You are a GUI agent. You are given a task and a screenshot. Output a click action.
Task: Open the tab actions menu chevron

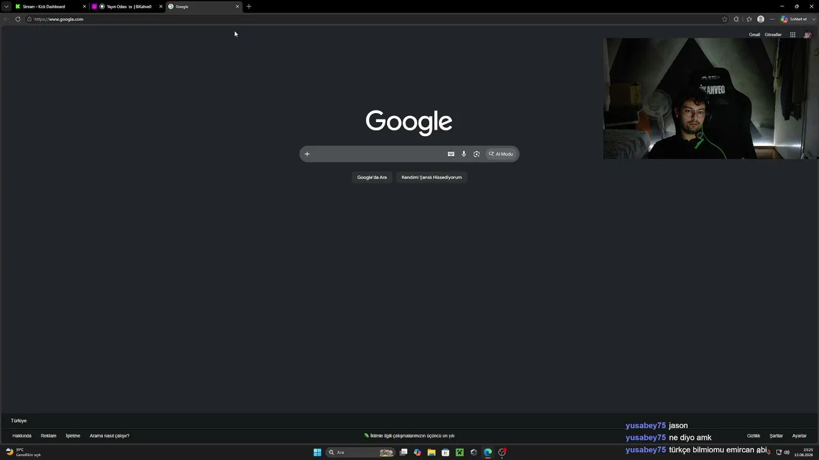click(6, 6)
